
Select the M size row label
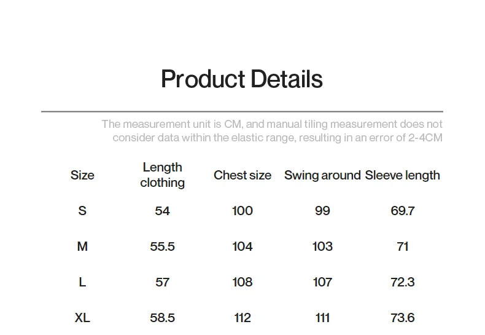tap(82, 246)
